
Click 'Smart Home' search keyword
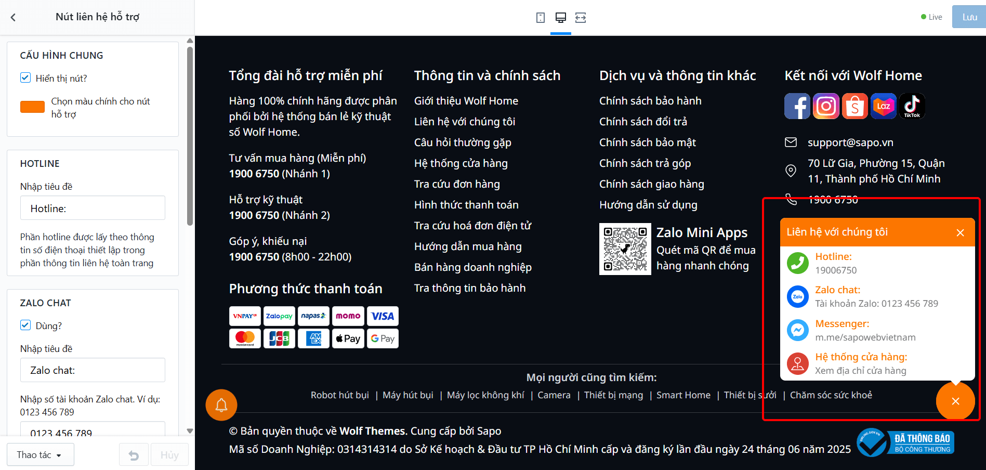(x=683, y=395)
